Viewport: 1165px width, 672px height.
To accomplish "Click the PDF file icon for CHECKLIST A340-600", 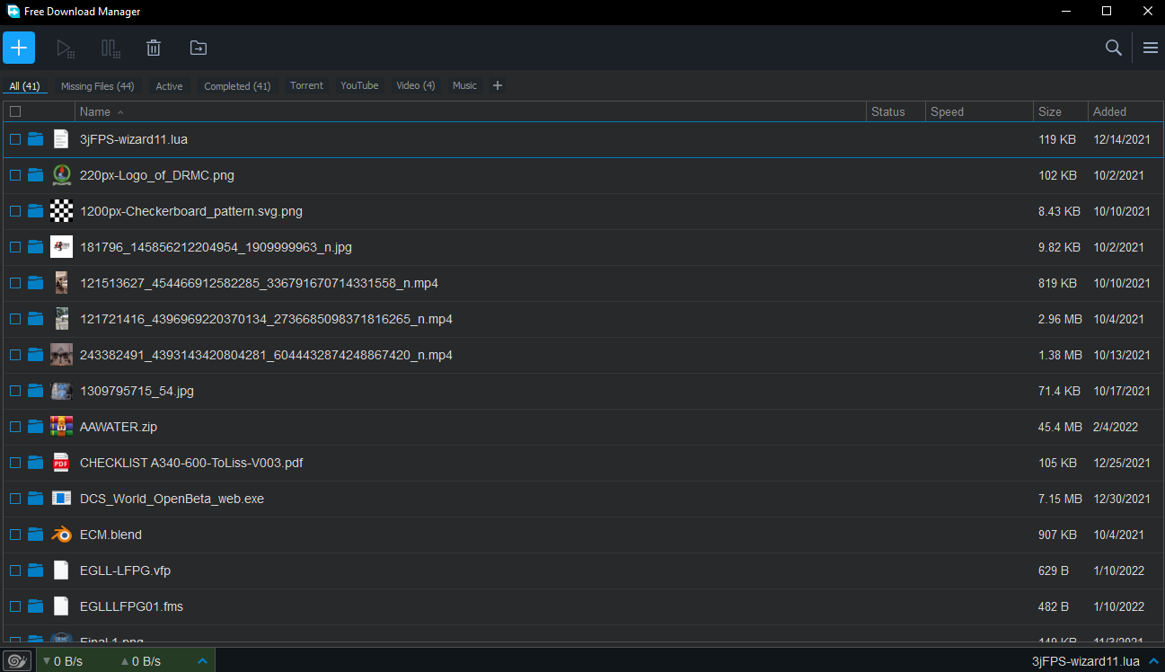I will point(61,463).
